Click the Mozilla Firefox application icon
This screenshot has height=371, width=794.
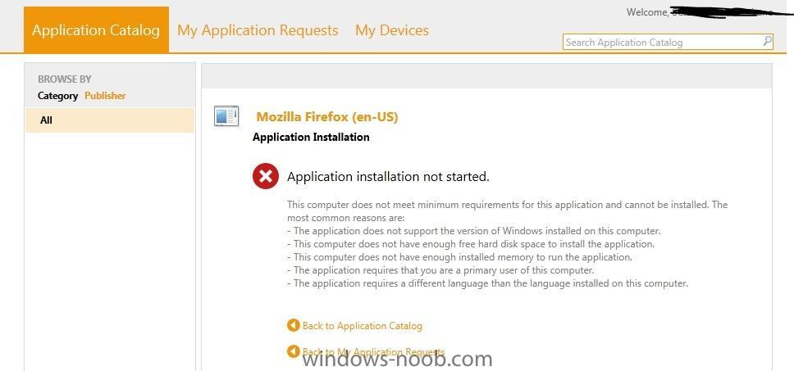click(226, 115)
